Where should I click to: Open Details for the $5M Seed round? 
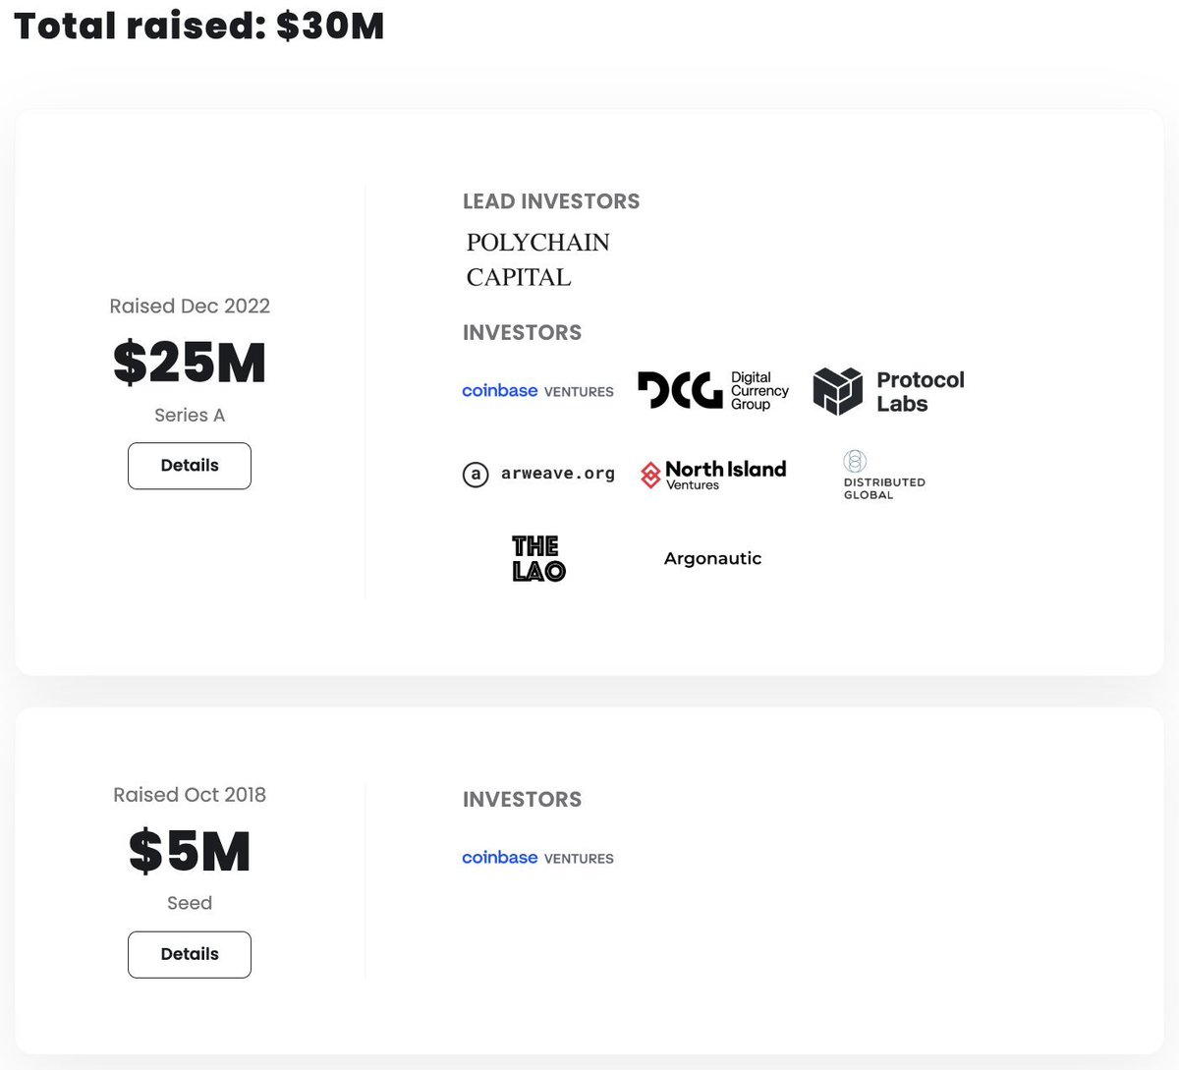coord(190,954)
